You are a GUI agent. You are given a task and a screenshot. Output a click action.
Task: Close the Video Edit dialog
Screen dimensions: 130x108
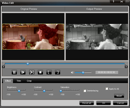pyautogui.click(x=121, y=2)
